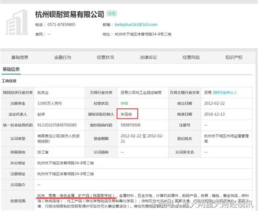This screenshot has width=258, height=211.
Task: Click the 公司简介 label cell
Action: tap(18, 185)
